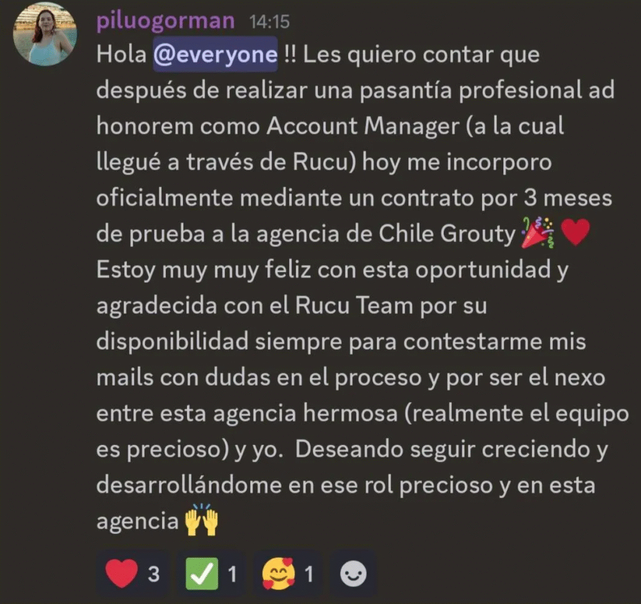Click the 14:15 message timestamp

pos(269,22)
